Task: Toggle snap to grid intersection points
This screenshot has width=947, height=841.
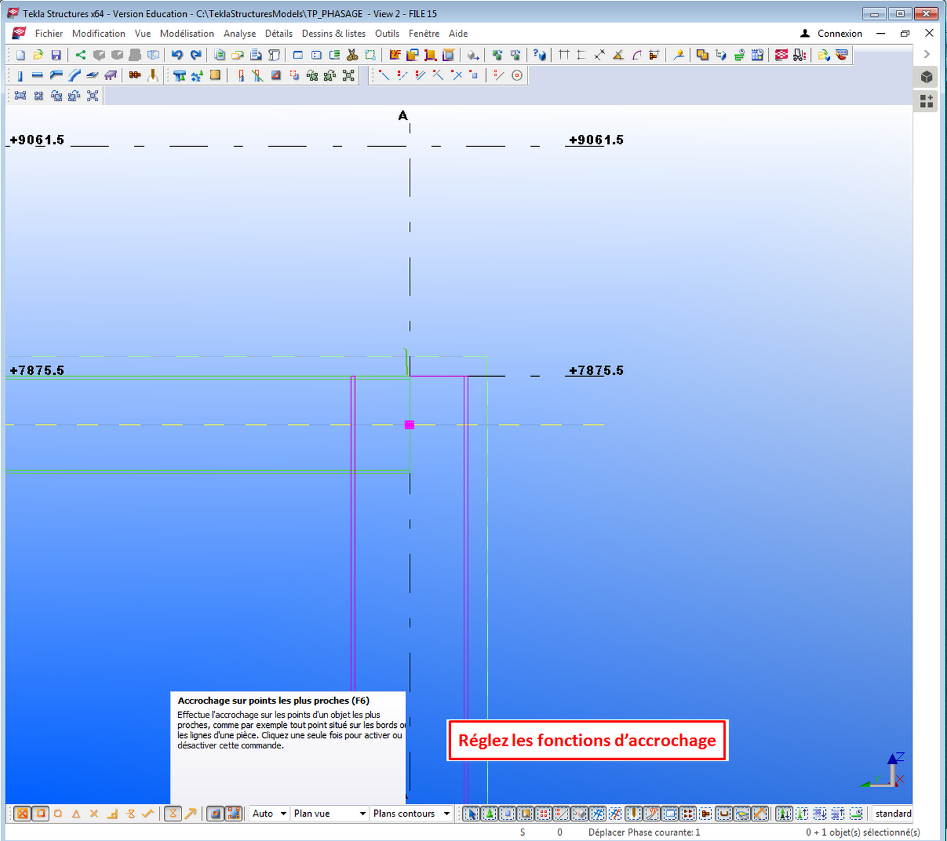Action: coord(22,813)
